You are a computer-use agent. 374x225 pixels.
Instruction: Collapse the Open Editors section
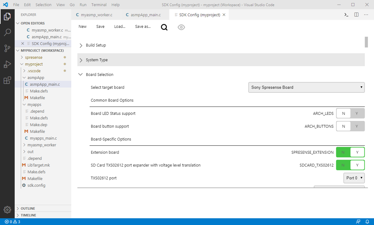(18, 23)
